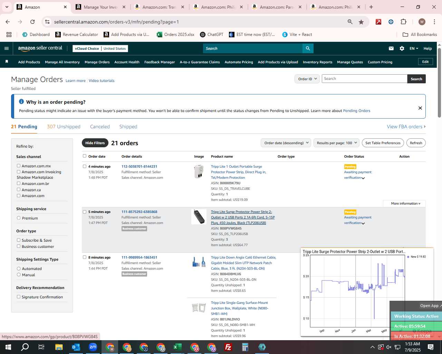
Task: Switch to the Canceled tab
Action: point(100,127)
